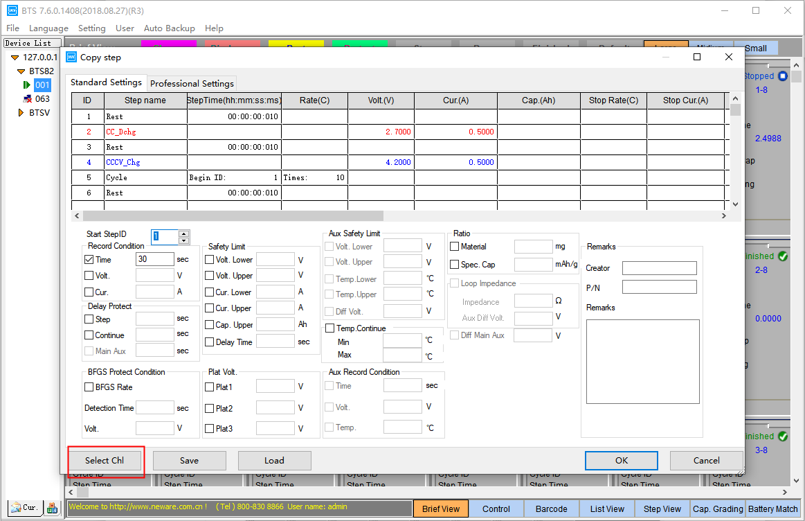The image size is (805, 521).
Task: Click the green finished check icon for channel 2-8
Action: coord(782,256)
